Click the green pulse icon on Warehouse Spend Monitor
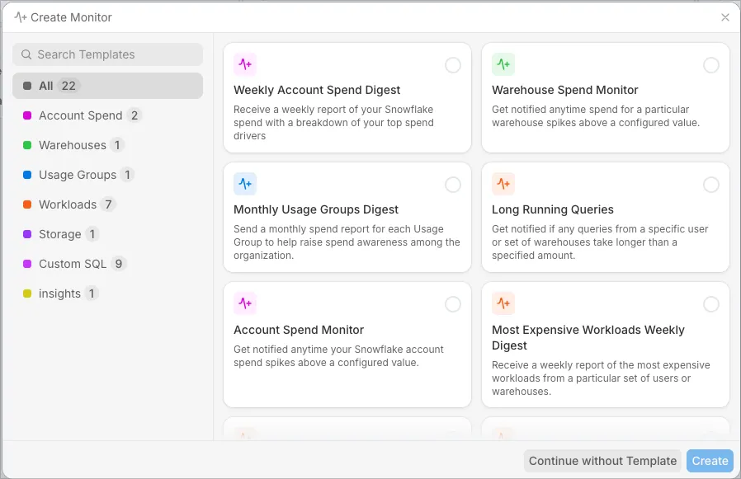 503,64
